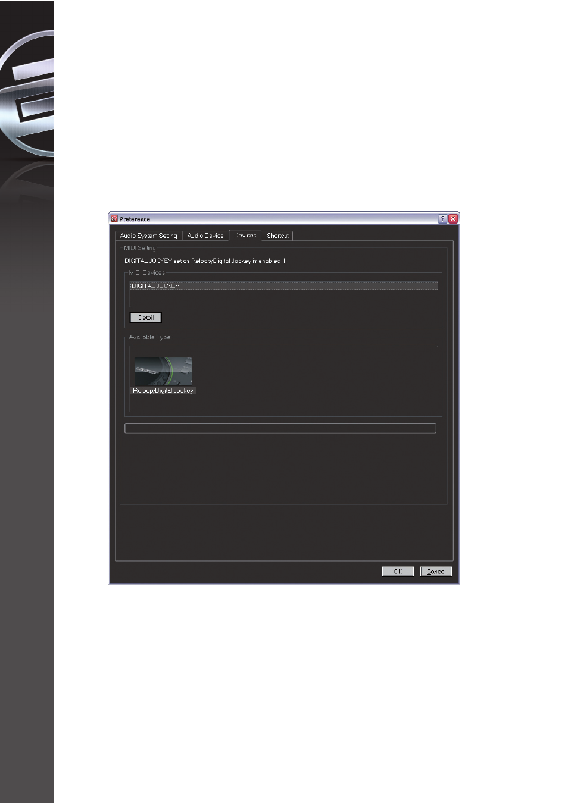Close the Preference window

point(453,219)
